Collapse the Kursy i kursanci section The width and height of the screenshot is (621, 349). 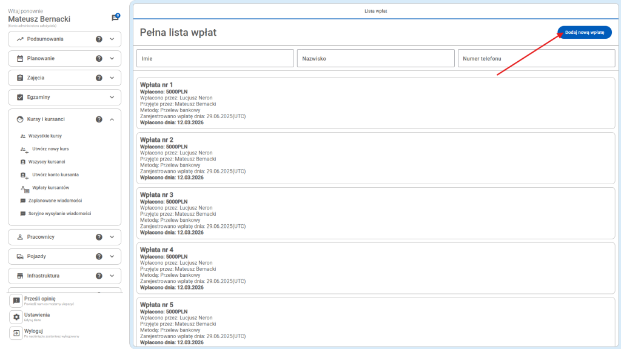tap(112, 119)
